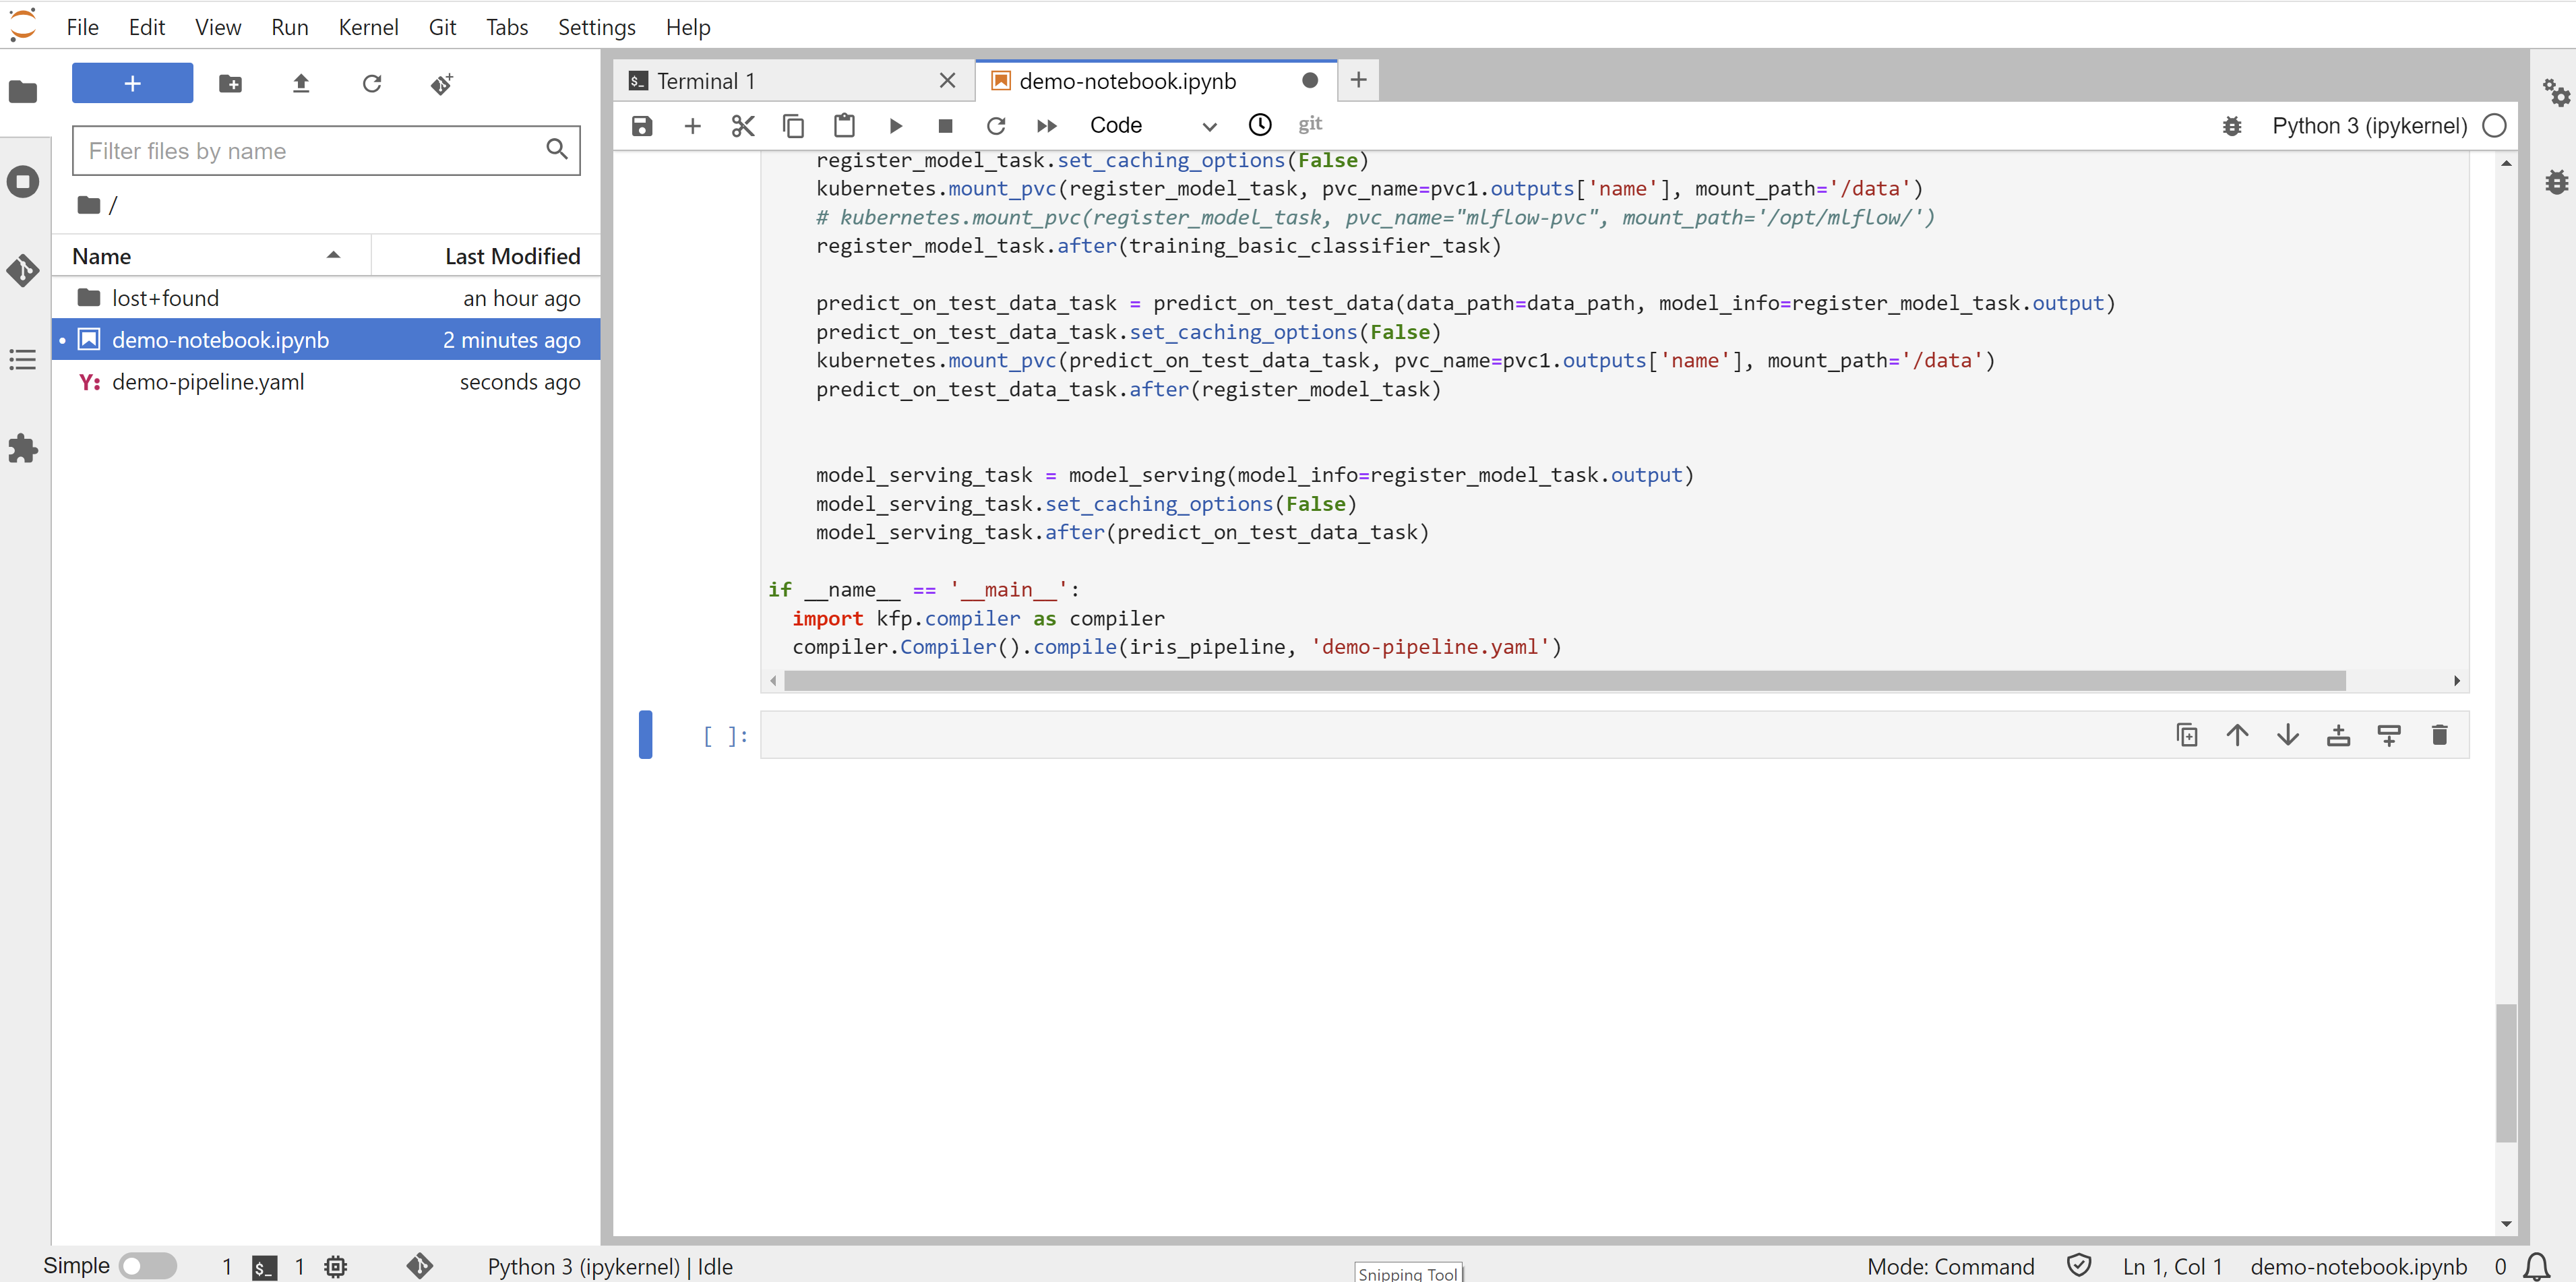Sort files by Last Modified column
This screenshot has width=2576, height=1282.
coord(486,256)
